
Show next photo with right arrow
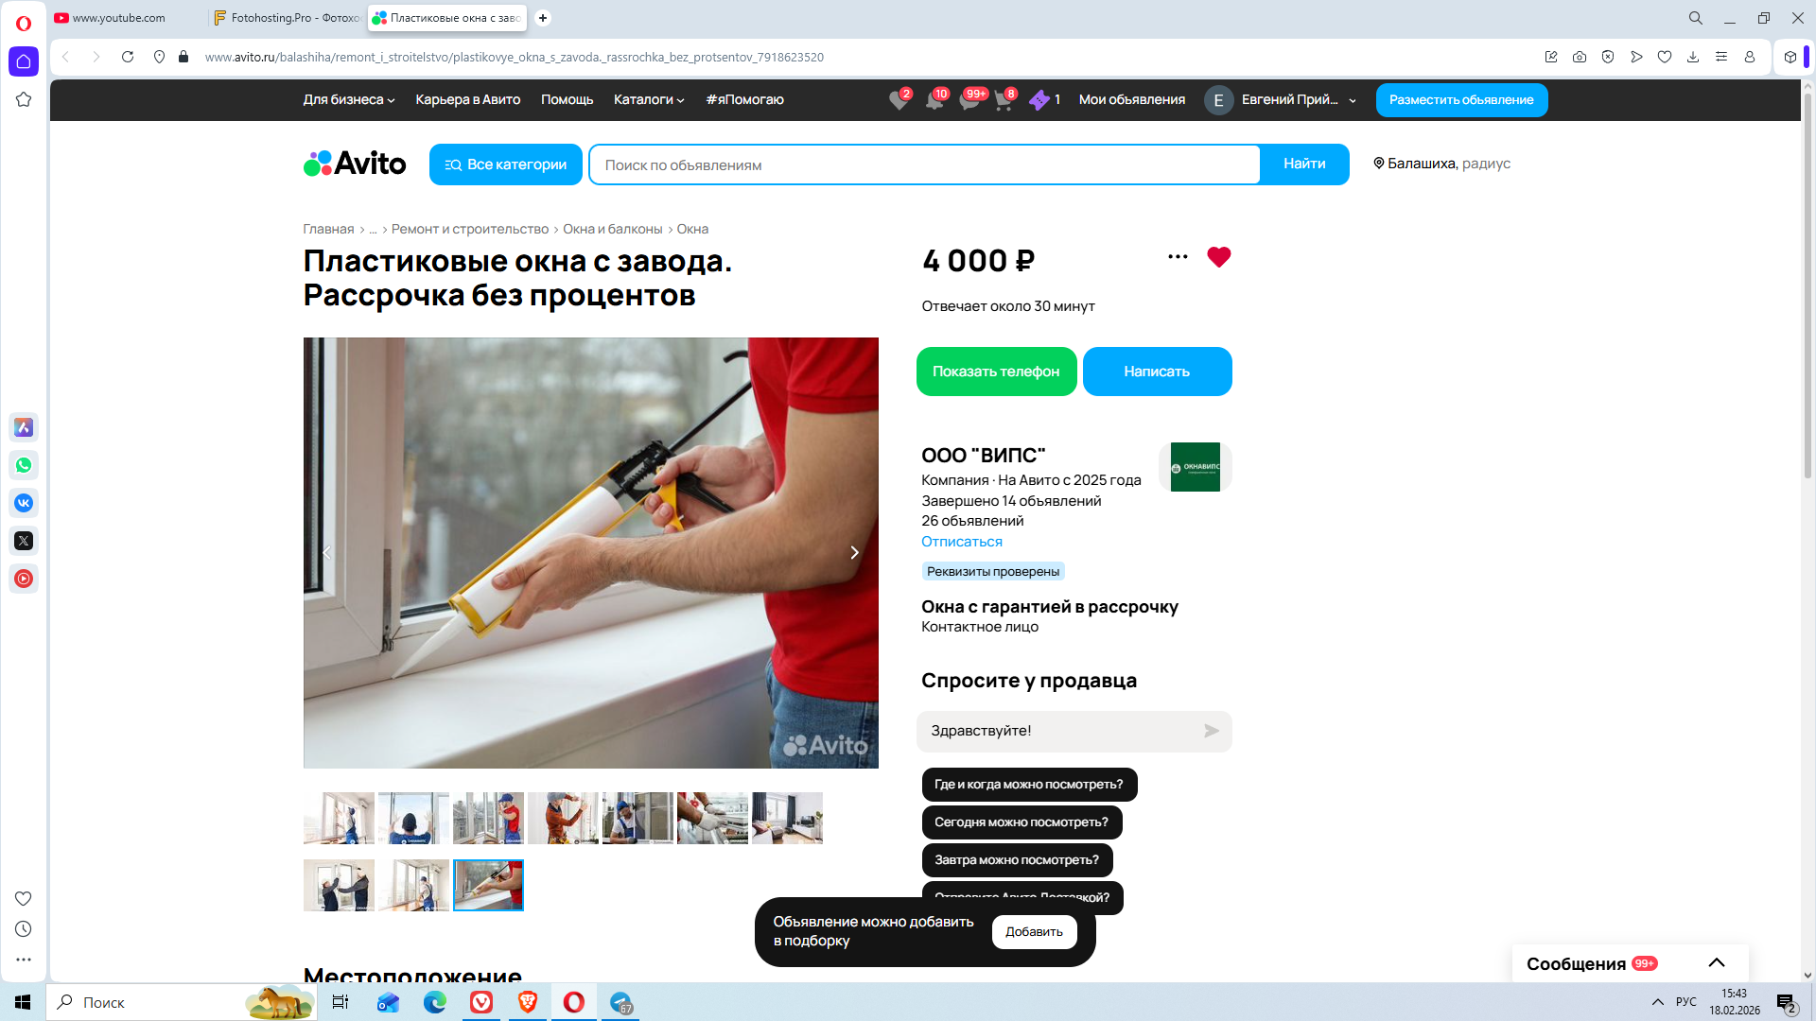[854, 552]
